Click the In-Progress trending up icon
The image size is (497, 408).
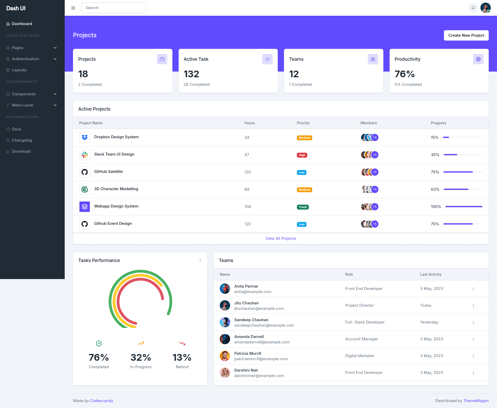click(x=141, y=343)
